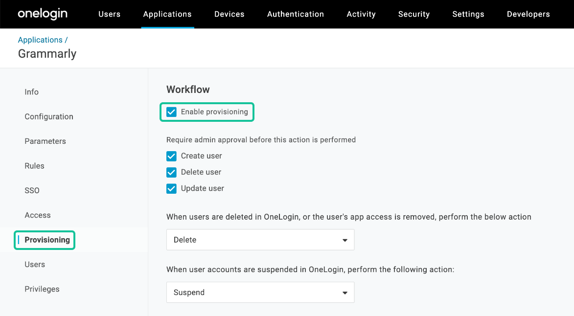Viewport: 574px width, 316px height.
Task: Uncheck Update user approval checkbox
Action: (x=171, y=189)
